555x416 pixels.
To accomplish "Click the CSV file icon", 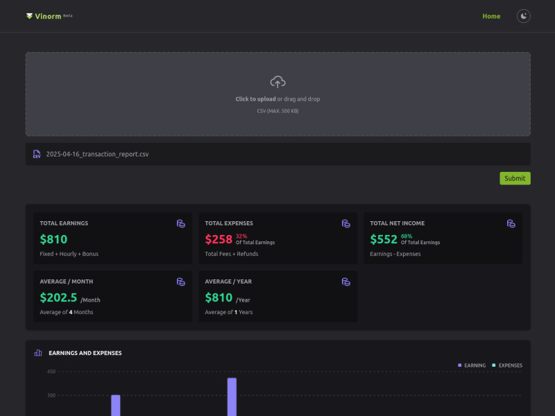I will click(x=37, y=154).
